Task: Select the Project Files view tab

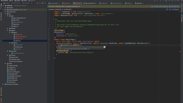Action: pyautogui.click(x=16, y=3)
